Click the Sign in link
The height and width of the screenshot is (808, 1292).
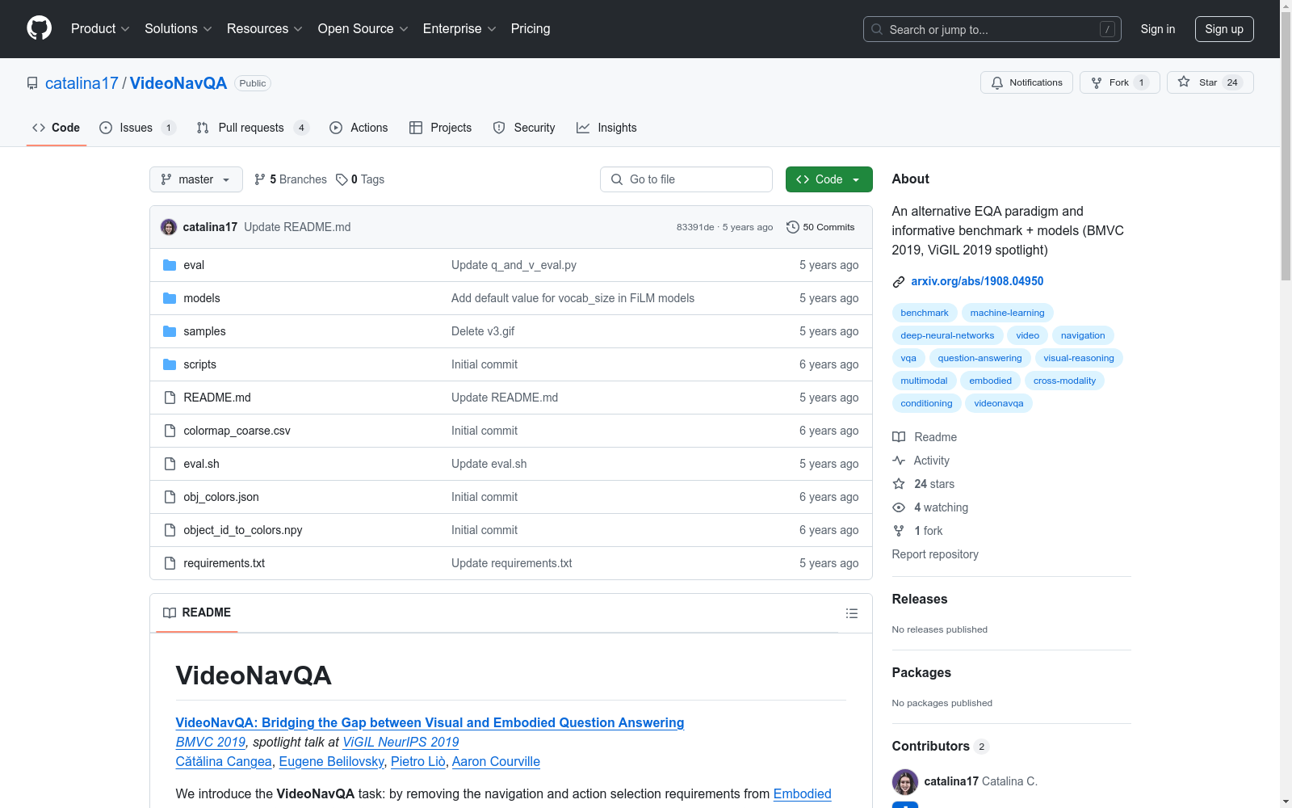coord(1157,29)
